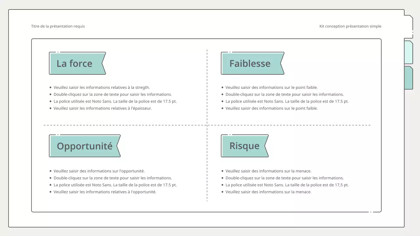Select the 'Opportunité' banner header
The height and width of the screenshot is (236, 420).
coord(84,146)
